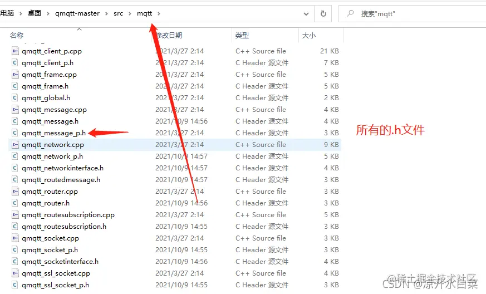Screen dimensions: 486x294
Task: Click the qmqtt_ssl_socket.cpp file icon
Action: (15, 273)
